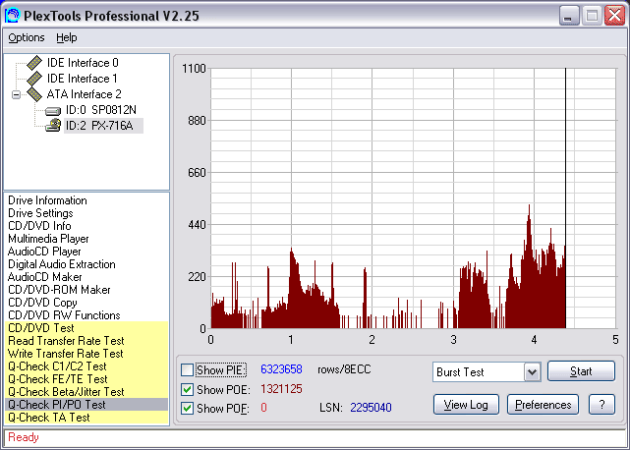Viewport: 630px width, 450px height.
Task: Open Drive Settings function
Action: point(40,213)
